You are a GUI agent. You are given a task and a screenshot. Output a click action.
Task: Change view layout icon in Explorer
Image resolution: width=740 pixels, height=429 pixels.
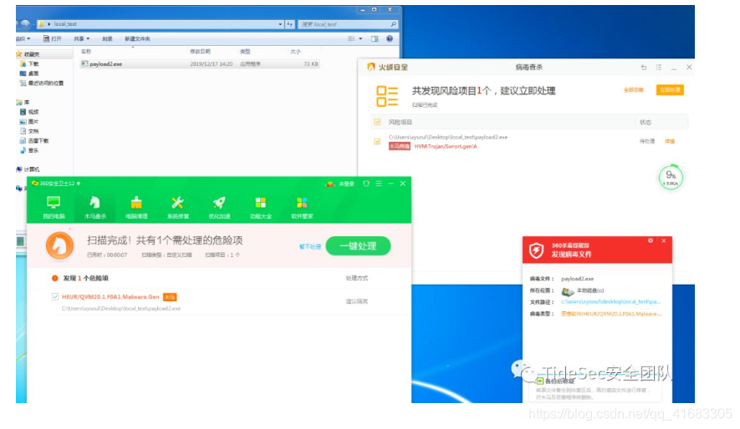[x=351, y=38]
